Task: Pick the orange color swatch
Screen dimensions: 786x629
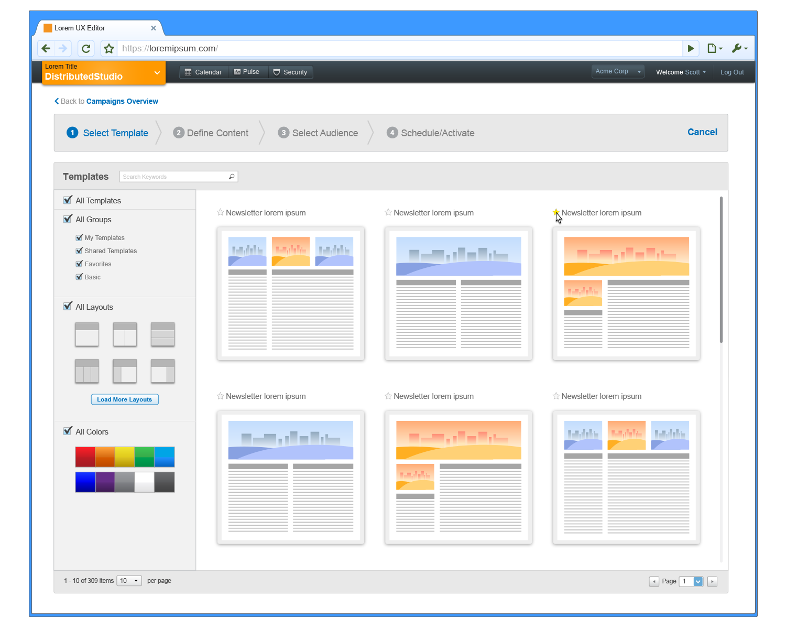Action: (105, 457)
